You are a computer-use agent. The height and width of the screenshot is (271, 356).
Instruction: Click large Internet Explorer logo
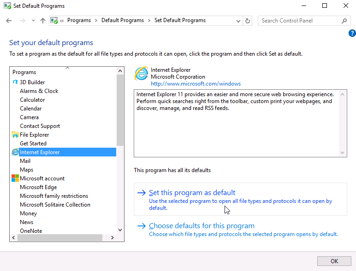[141, 74]
